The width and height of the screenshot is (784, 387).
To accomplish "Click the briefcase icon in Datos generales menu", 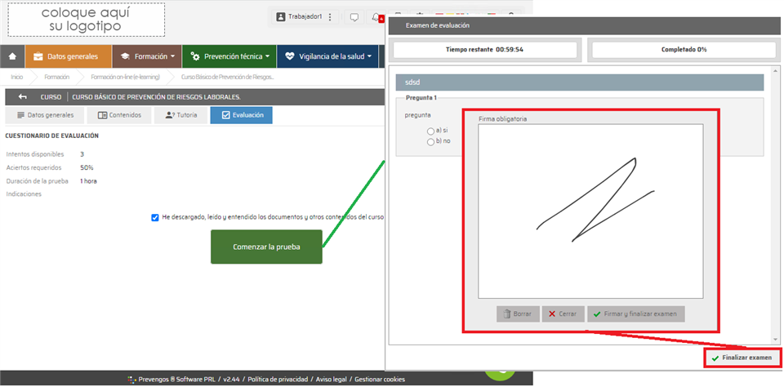I will point(38,56).
